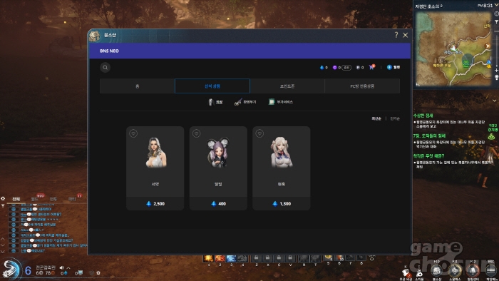499x281 pixels.
Task: Open the shopping cart icon
Action: 371,67
